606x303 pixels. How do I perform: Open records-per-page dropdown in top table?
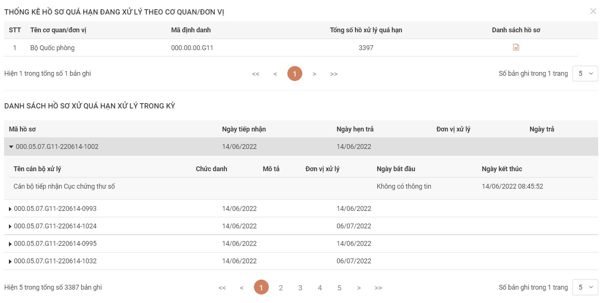[585, 74]
